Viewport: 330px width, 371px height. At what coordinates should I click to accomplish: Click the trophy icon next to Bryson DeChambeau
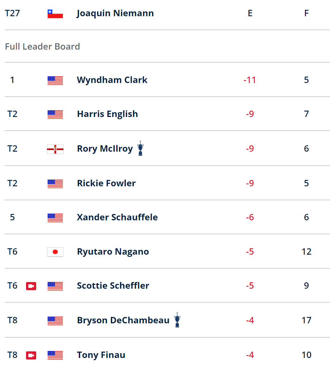click(177, 320)
